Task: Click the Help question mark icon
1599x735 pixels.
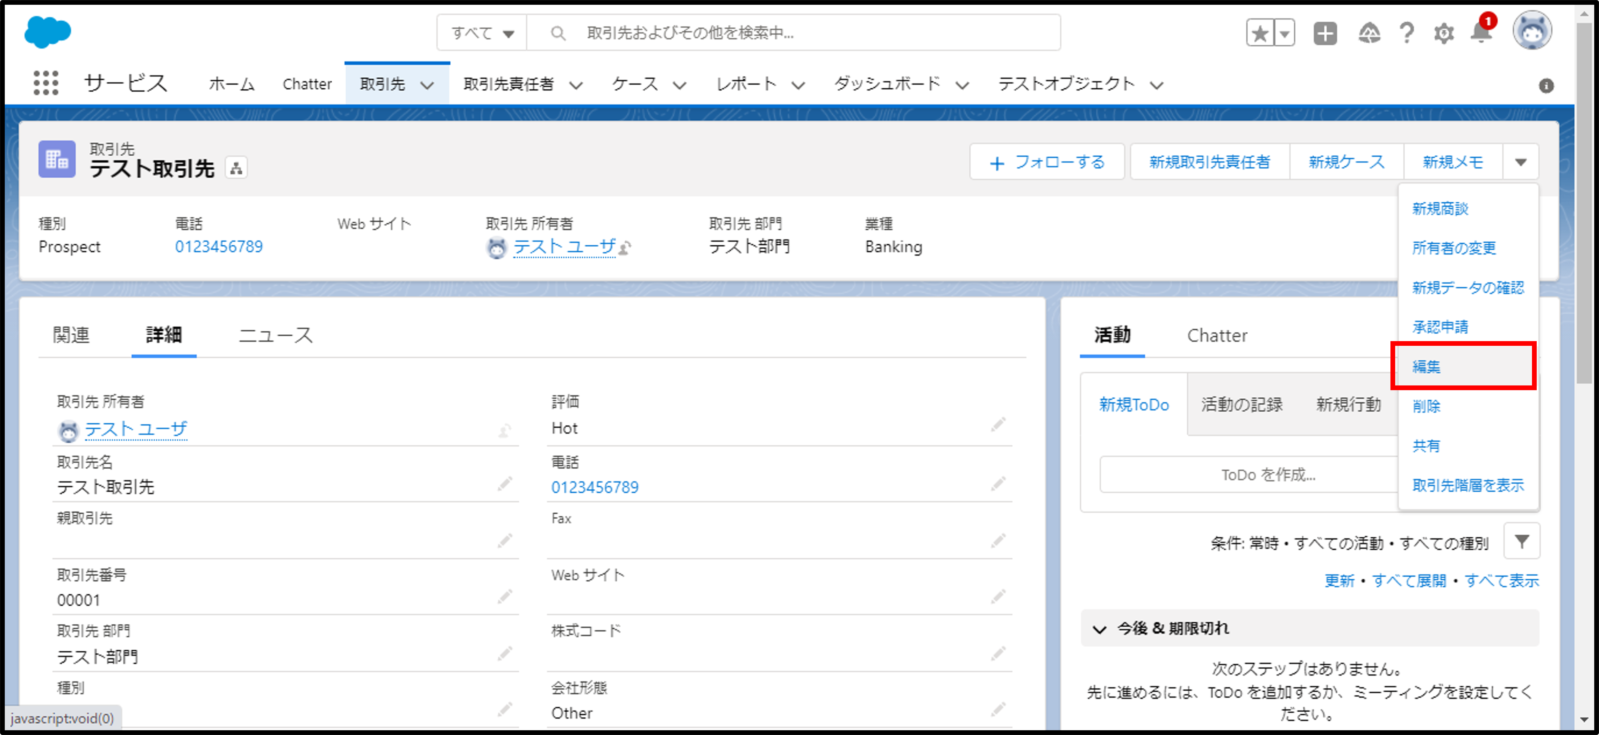Action: coord(1407,33)
